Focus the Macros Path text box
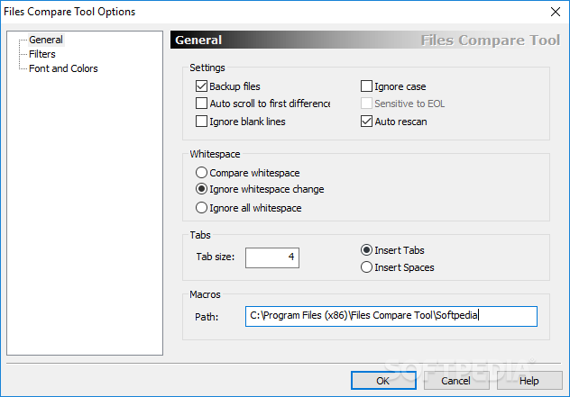 click(x=391, y=317)
